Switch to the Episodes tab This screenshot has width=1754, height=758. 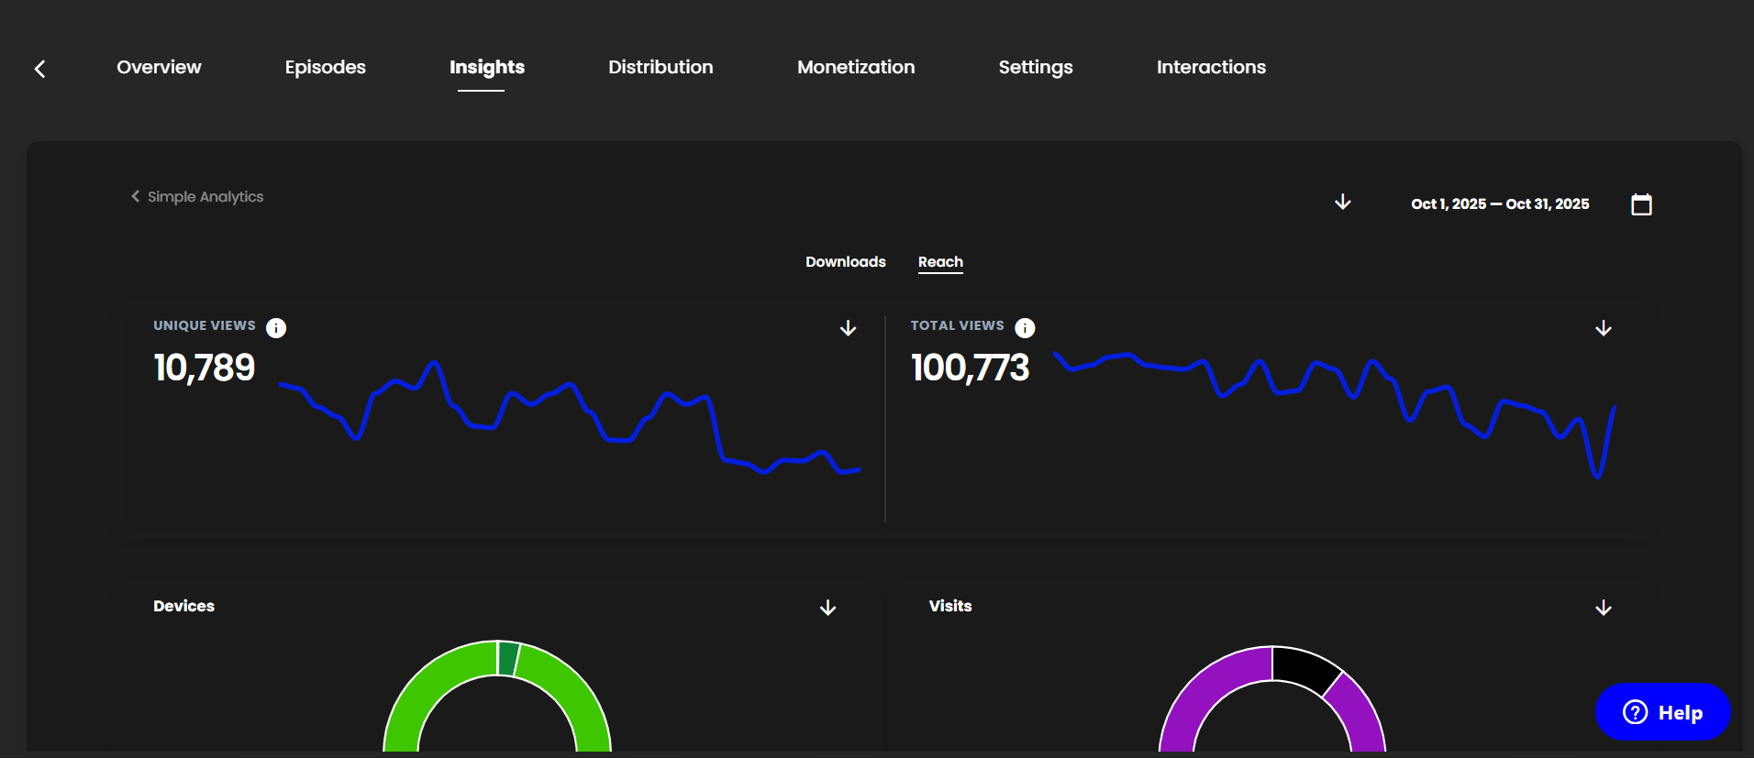click(325, 67)
